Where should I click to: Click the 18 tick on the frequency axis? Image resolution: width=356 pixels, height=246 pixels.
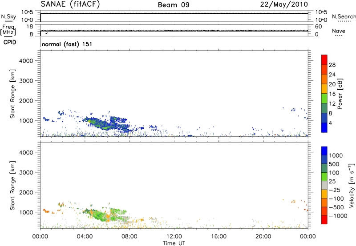30,27
